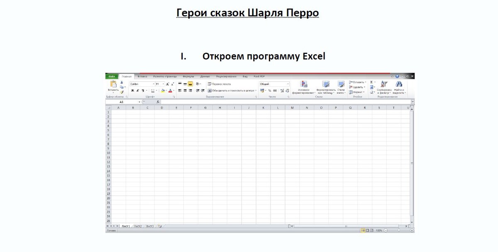Apply the yellow fill color bucket

(163, 90)
